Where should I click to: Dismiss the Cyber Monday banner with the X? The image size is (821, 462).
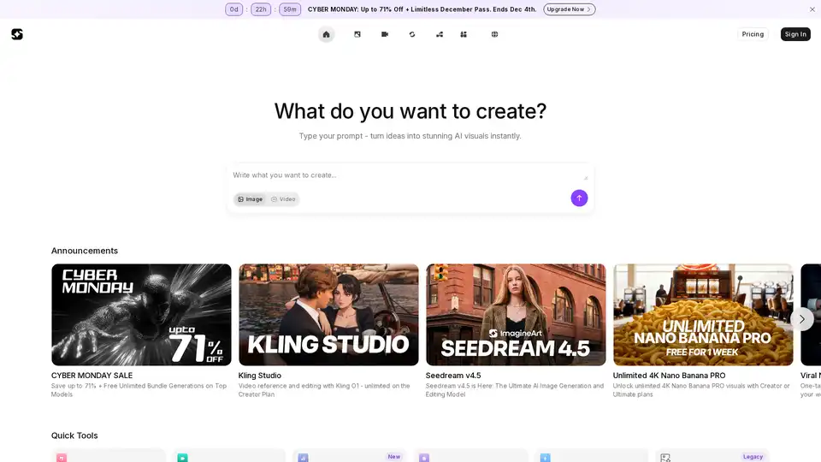pos(812,9)
